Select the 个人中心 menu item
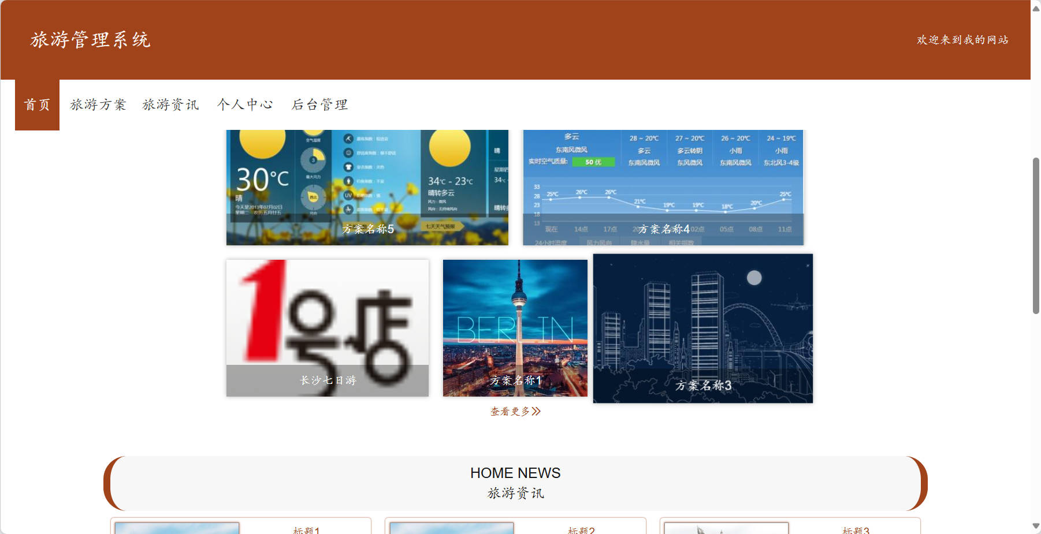This screenshot has height=534, width=1041. point(245,104)
